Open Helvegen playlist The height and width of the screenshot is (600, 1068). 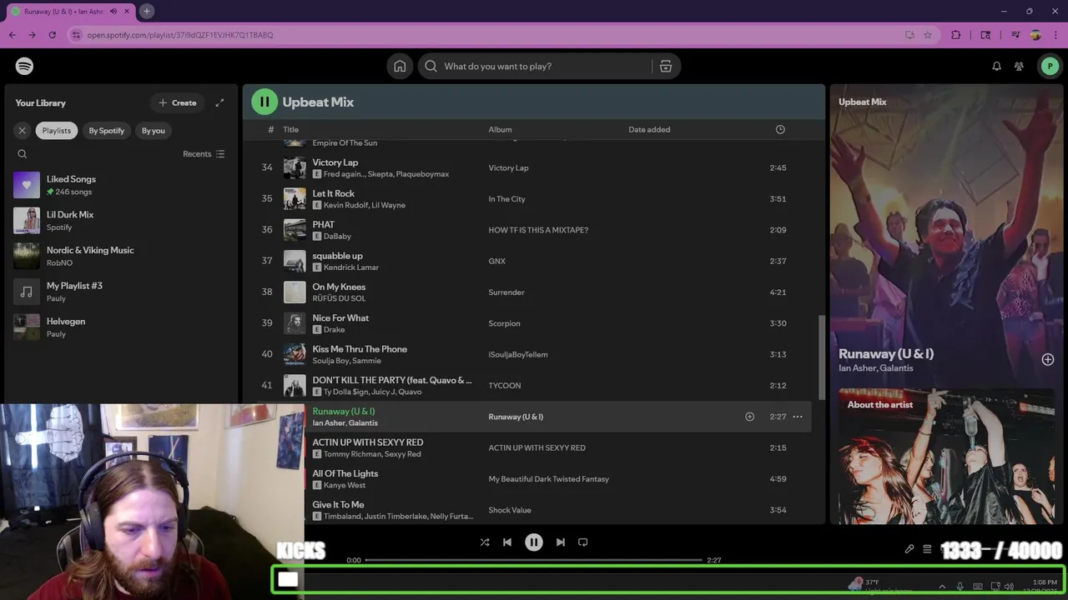pos(121,327)
